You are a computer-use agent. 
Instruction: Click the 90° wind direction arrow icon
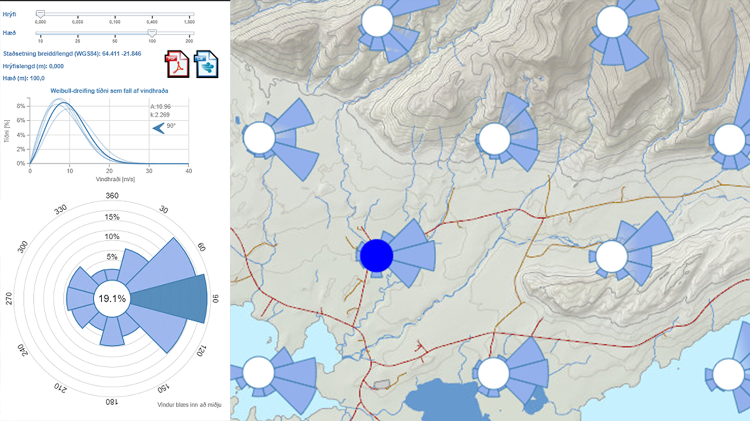159,128
